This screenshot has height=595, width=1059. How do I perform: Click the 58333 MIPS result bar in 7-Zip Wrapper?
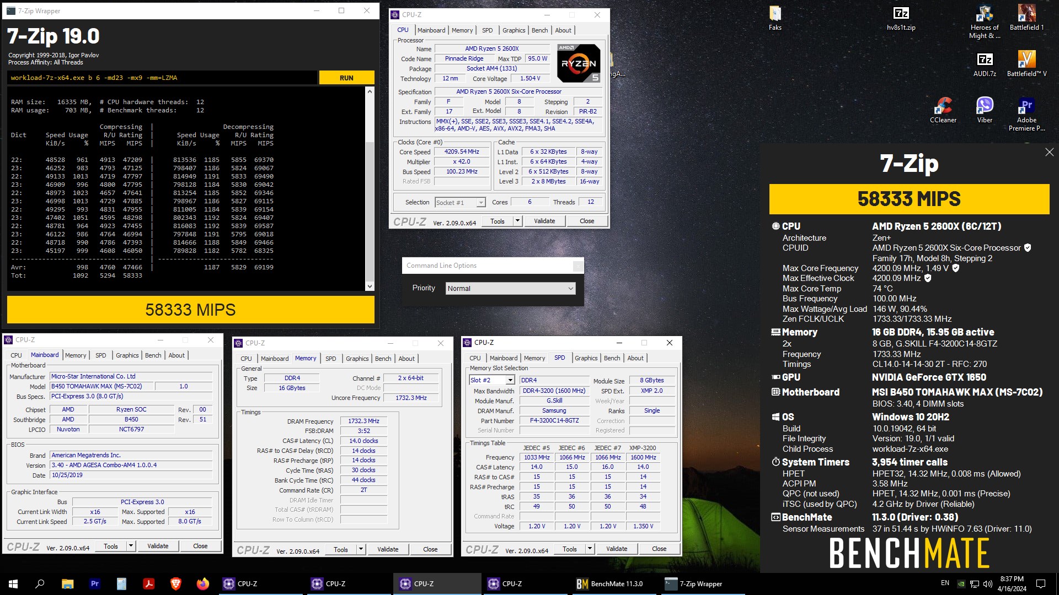(x=190, y=310)
